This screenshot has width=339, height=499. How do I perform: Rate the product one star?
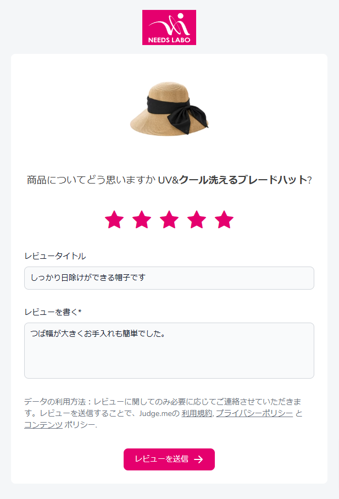[114, 220]
